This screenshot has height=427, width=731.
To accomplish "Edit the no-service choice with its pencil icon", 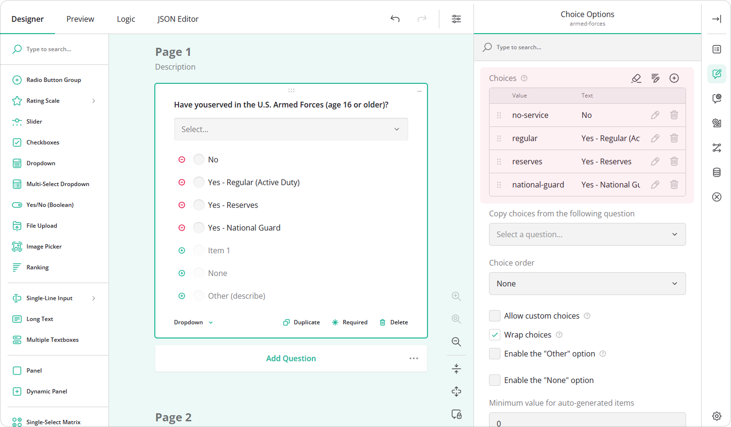I will (655, 115).
